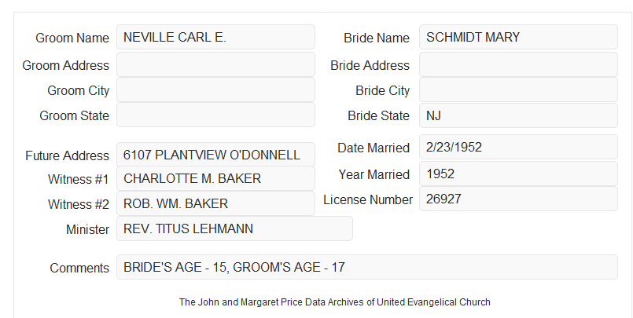Click the Date Married label
The width and height of the screenshot is (633, 318).
(374, 148)
